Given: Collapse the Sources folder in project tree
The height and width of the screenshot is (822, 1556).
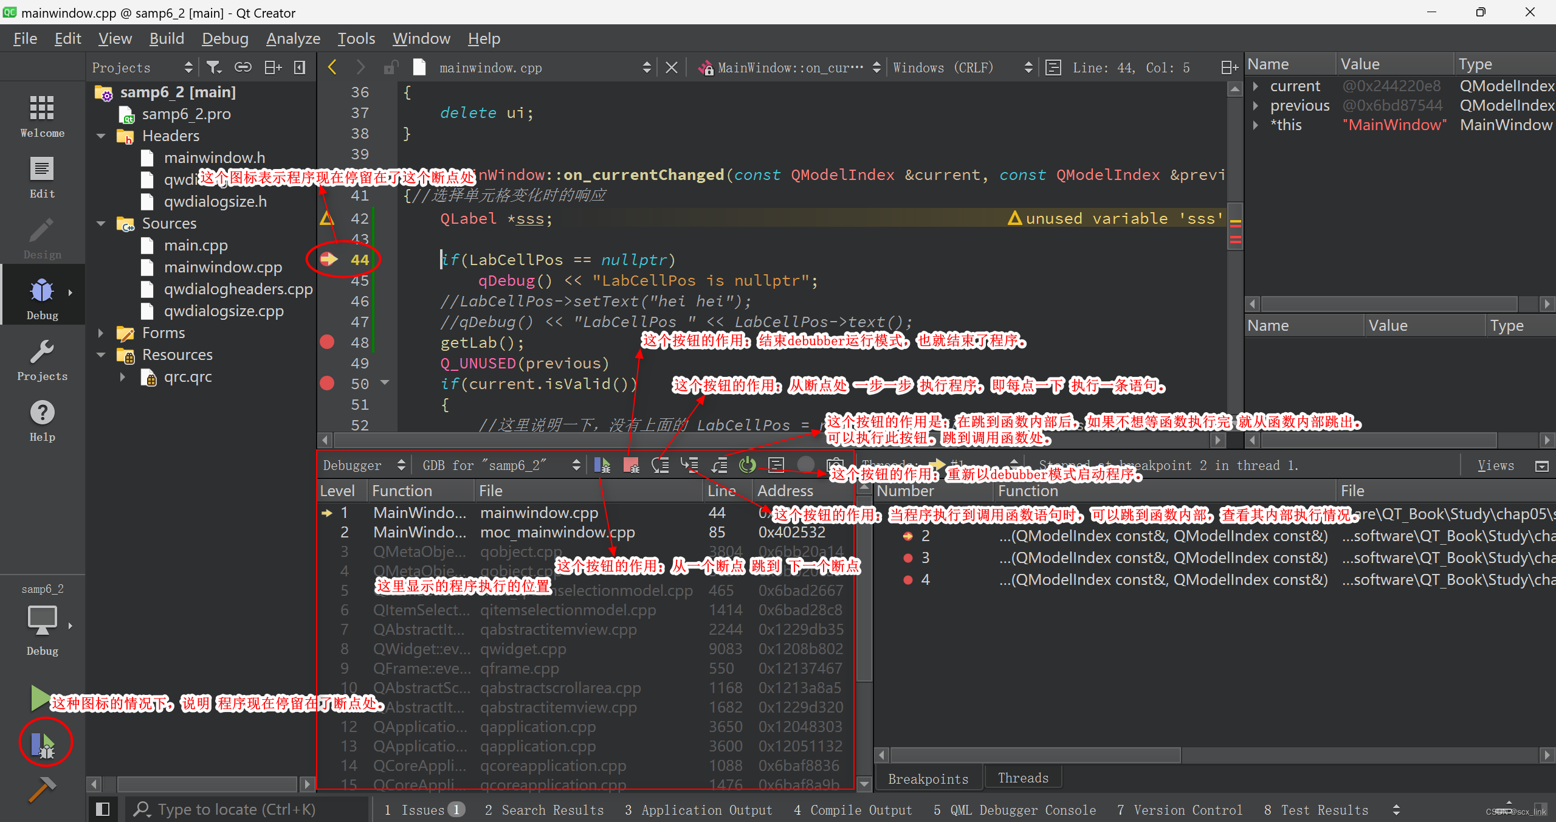Looking at the screenshot, I should tap(101, 223).
